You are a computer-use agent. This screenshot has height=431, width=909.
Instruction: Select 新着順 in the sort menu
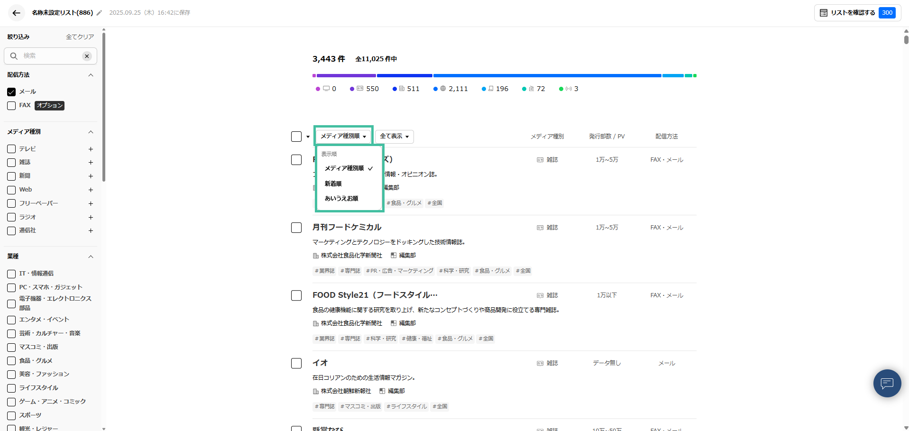click(332, 183)
